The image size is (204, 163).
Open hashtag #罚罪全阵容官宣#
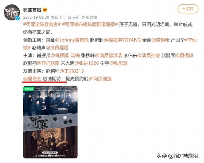click(x=42, y=24)
